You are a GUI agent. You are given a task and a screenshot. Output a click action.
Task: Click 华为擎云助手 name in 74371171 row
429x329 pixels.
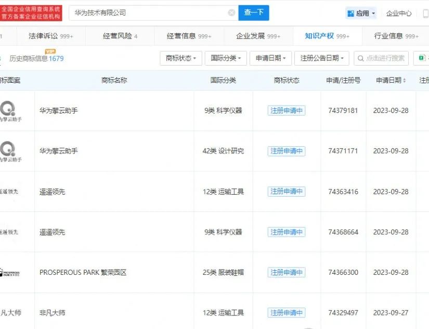click(59, 151)
